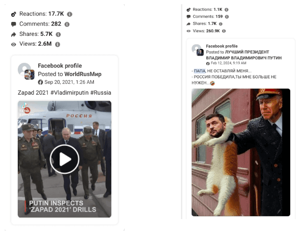Click info icon beside Comments 159
Viewport: 308px width, 234px height.
[227, 17]
